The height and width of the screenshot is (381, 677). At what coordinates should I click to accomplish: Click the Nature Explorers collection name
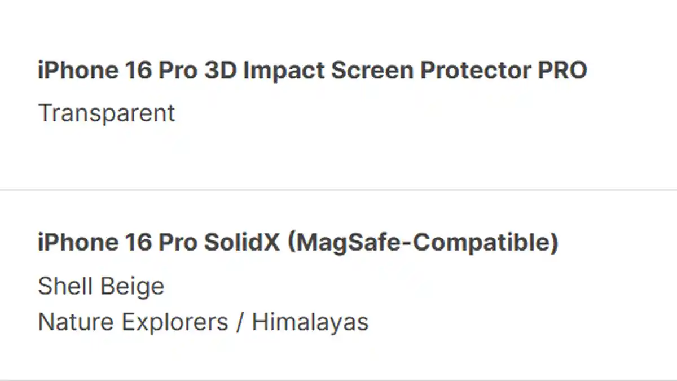point(133,322)
